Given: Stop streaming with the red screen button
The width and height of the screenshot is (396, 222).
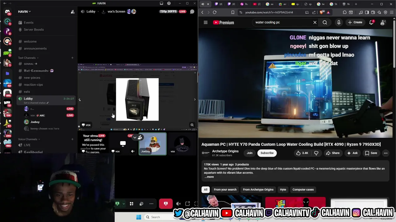Looking at the screenshot, I should (x=166, y=203).
